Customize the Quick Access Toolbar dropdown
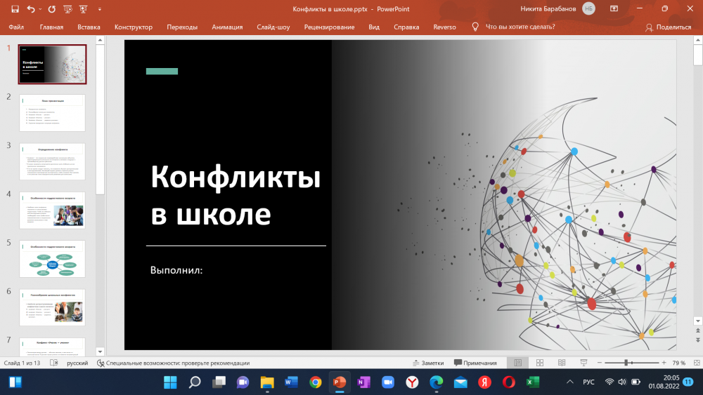 [100, 9]
